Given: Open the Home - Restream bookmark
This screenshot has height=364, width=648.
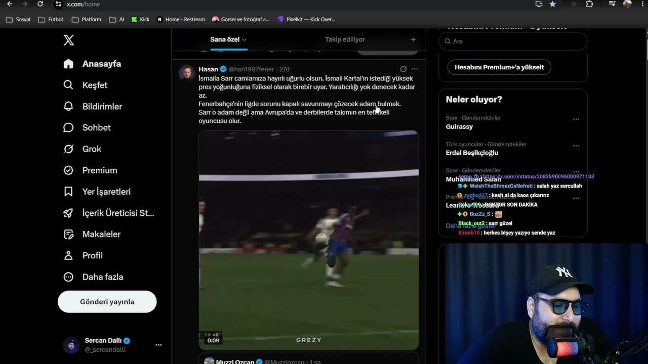Looking at the screenshot, I should click(x=181, y=20).
